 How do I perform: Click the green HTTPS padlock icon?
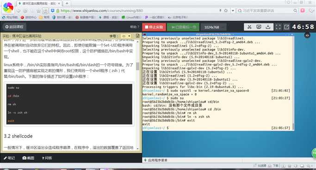point(58,11)
